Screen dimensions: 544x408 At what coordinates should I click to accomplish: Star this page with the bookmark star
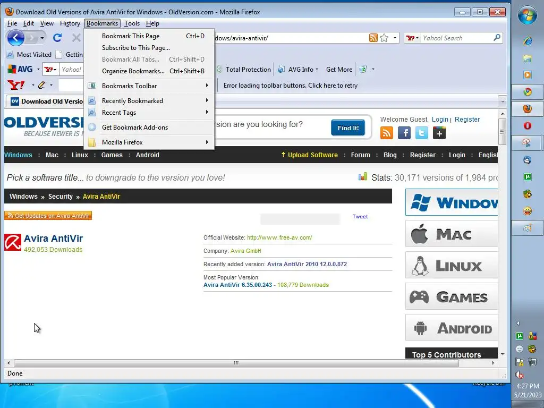384,38
